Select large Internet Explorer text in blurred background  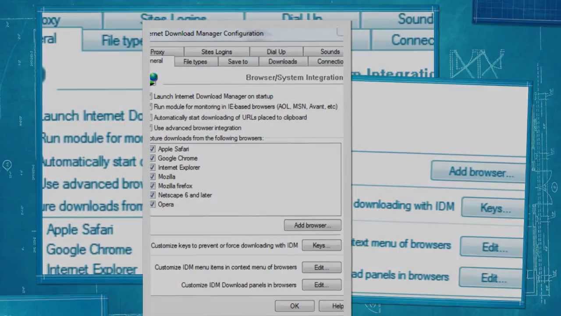click(92, 269)
